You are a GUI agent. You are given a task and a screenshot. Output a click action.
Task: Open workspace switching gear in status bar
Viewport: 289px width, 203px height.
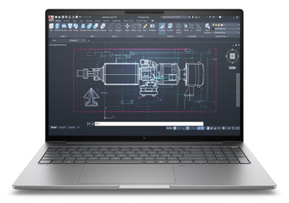coord(223,128)
